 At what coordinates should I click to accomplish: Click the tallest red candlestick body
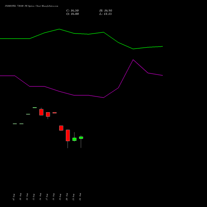[68, 135]
